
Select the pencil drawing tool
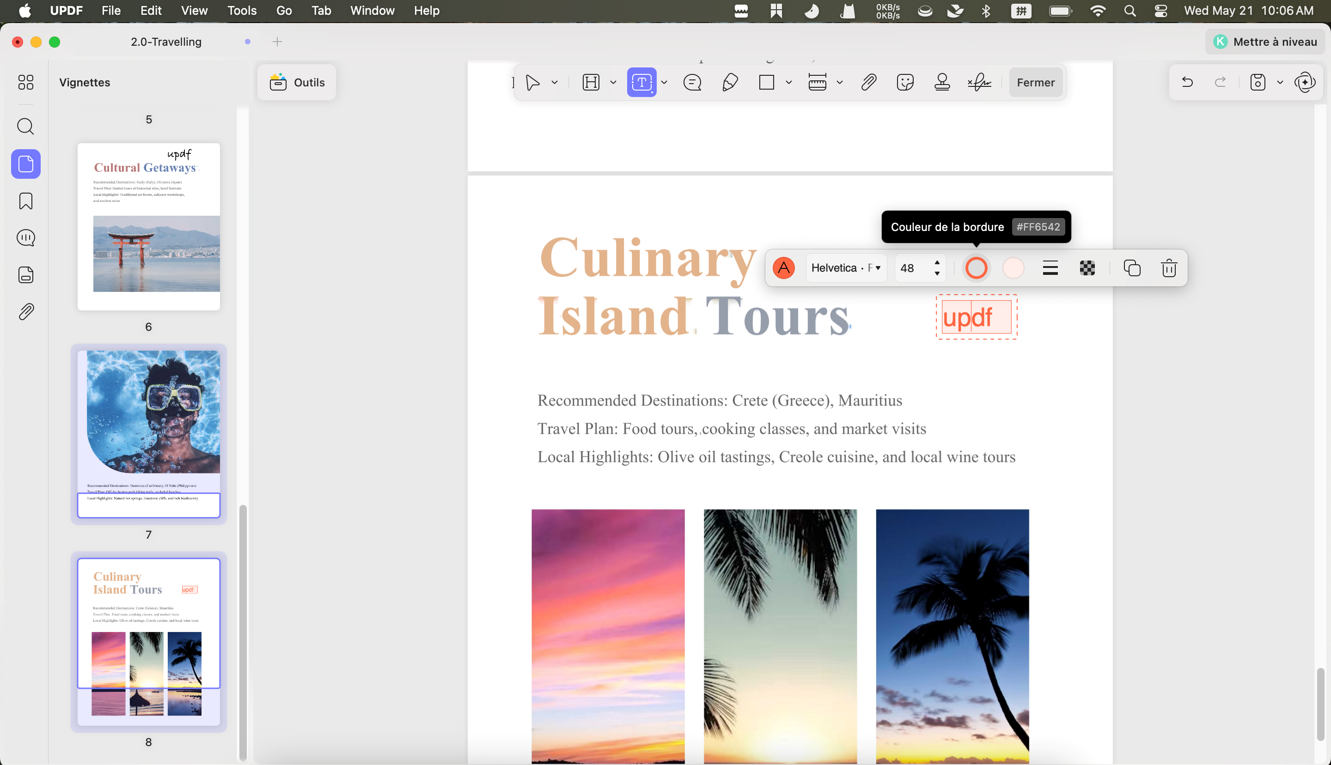point(729,83)
